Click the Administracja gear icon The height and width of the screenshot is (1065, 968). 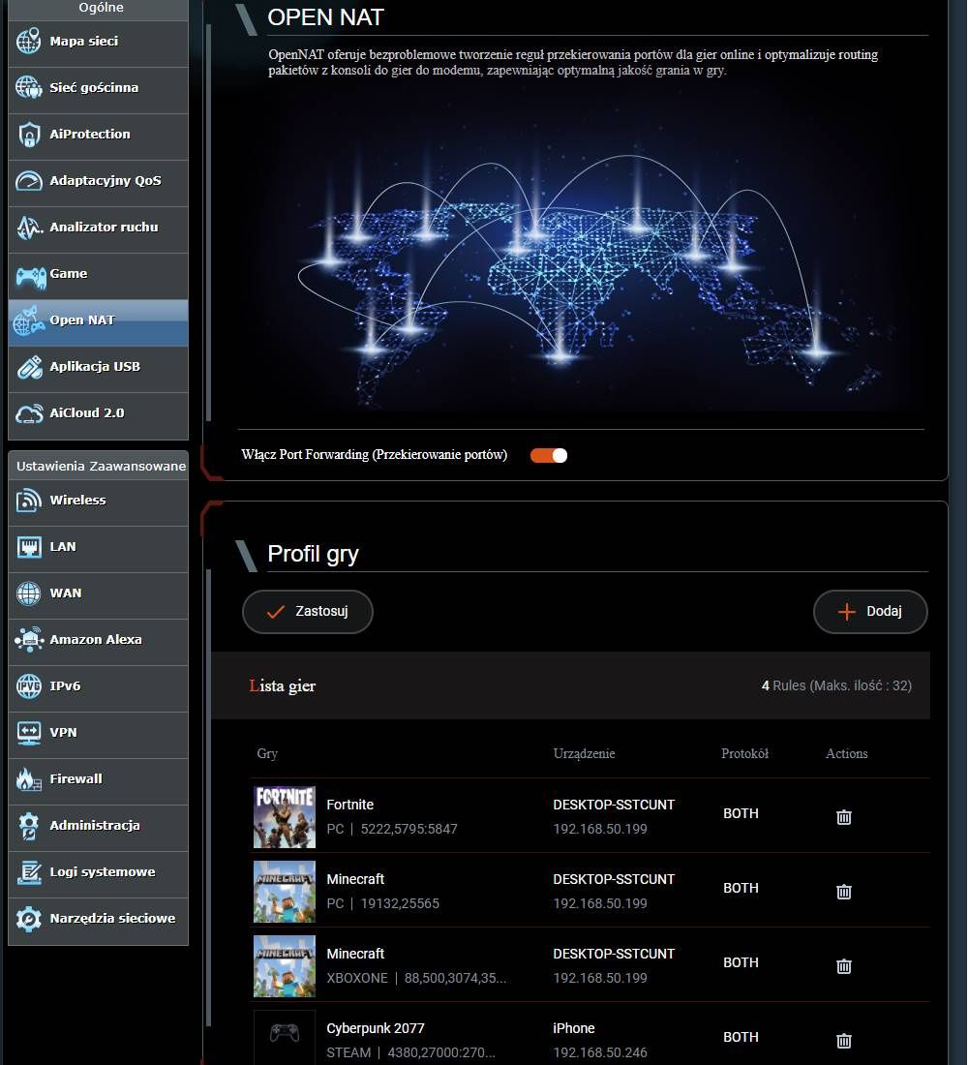tap(28, 826)
